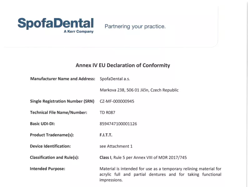This screenshot has height=187, width=250.
Task: Click the Annex IV EU Declaration of Conformity heading
Action: (x=123, y=65)
